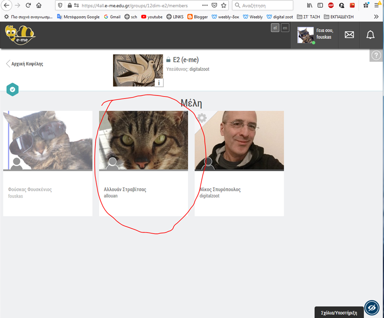Click the e-me bee logo

coord(20,35)
